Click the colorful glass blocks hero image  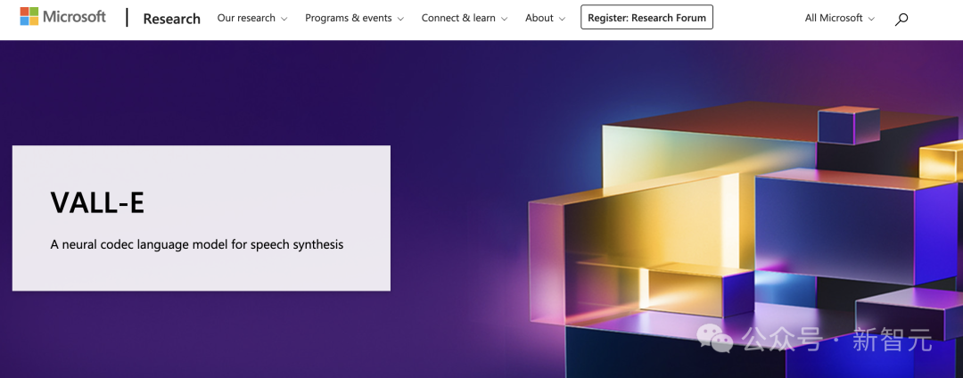tap(745, 239)
